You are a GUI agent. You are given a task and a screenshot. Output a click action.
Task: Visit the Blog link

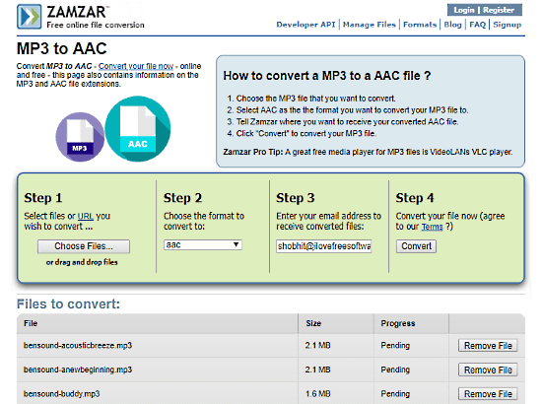pos(453,25)
